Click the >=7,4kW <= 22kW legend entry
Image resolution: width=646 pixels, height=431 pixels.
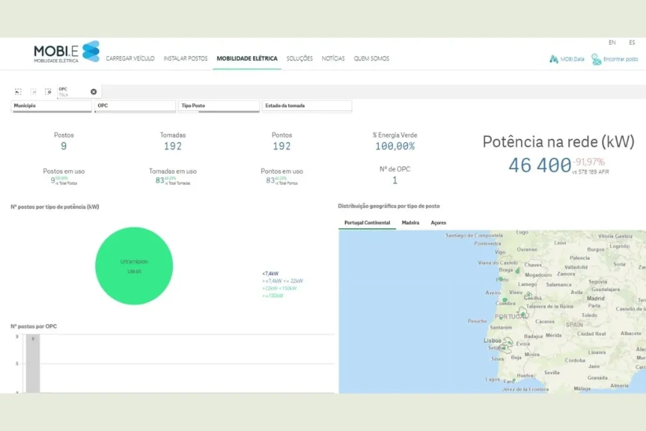pyautogui.click(x=283, y=281)
